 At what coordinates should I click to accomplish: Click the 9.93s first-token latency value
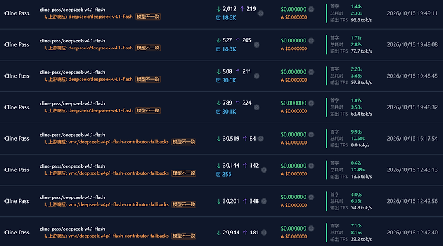tap(356, 132)
